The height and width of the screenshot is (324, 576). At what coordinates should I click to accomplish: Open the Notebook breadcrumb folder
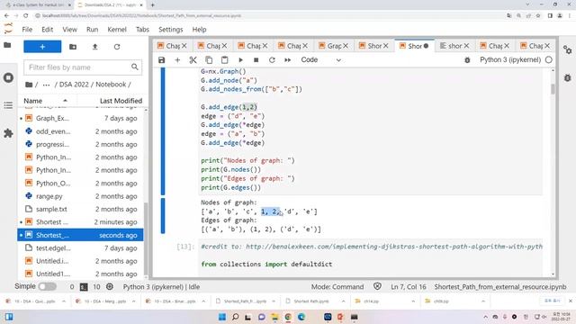tap(111, 85)
